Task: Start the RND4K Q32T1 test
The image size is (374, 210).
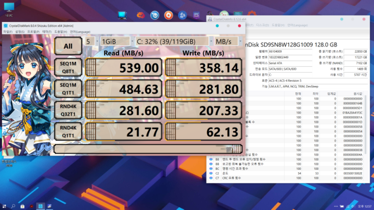Action: pos(68,110)
